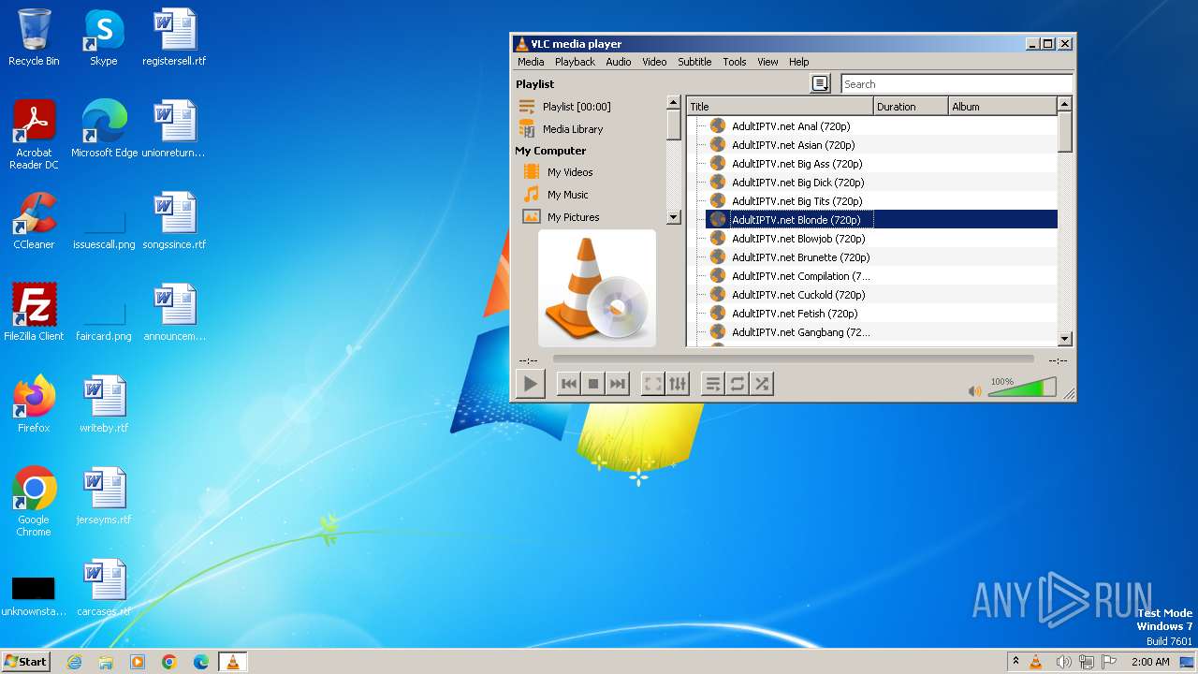Open FileZilla Client desktop shortcut
The width and height of the screenshot is (1198, 674).
pyautogui.click(x=34, y=312)
